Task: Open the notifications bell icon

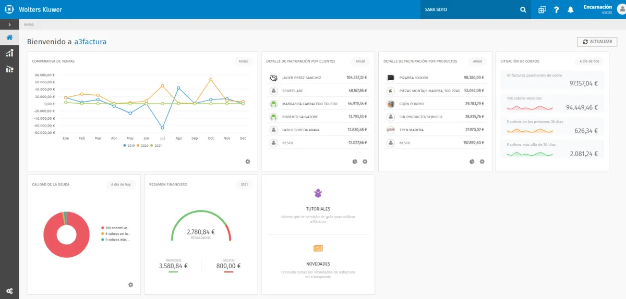Action: pyautogui.click(x=570, y=9)
